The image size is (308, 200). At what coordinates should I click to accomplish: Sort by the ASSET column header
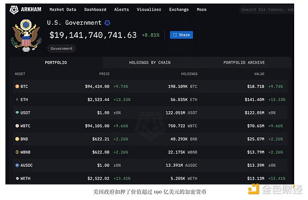20,74
